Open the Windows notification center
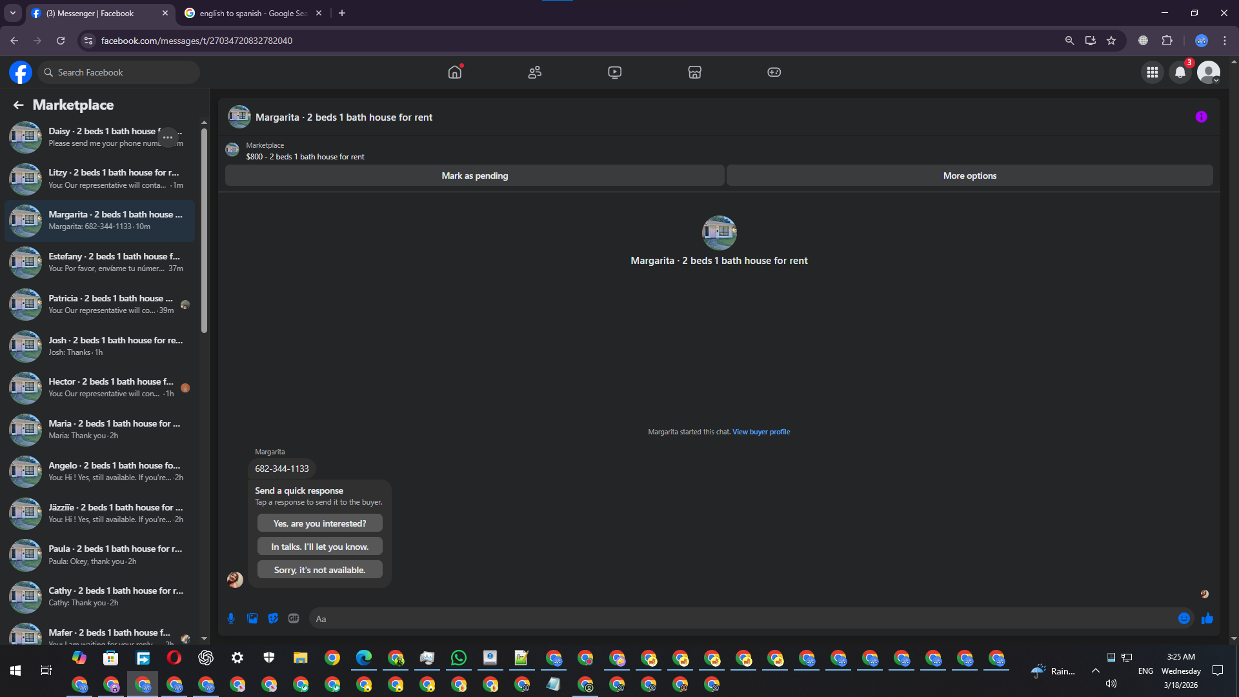1239x697 pixels. coord(1218,671)
